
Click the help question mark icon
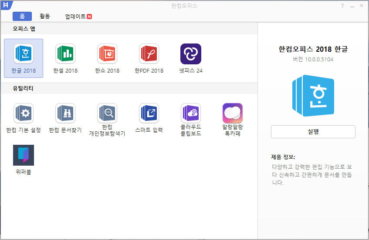click(342, 6)
